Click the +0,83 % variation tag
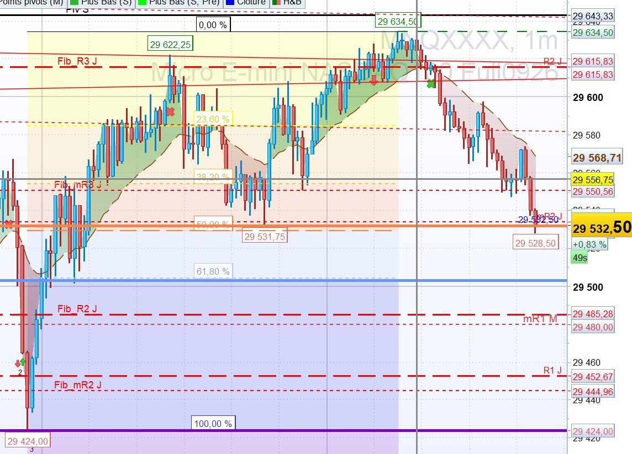Screen dimensions: 632x454 tap(589, 244)
